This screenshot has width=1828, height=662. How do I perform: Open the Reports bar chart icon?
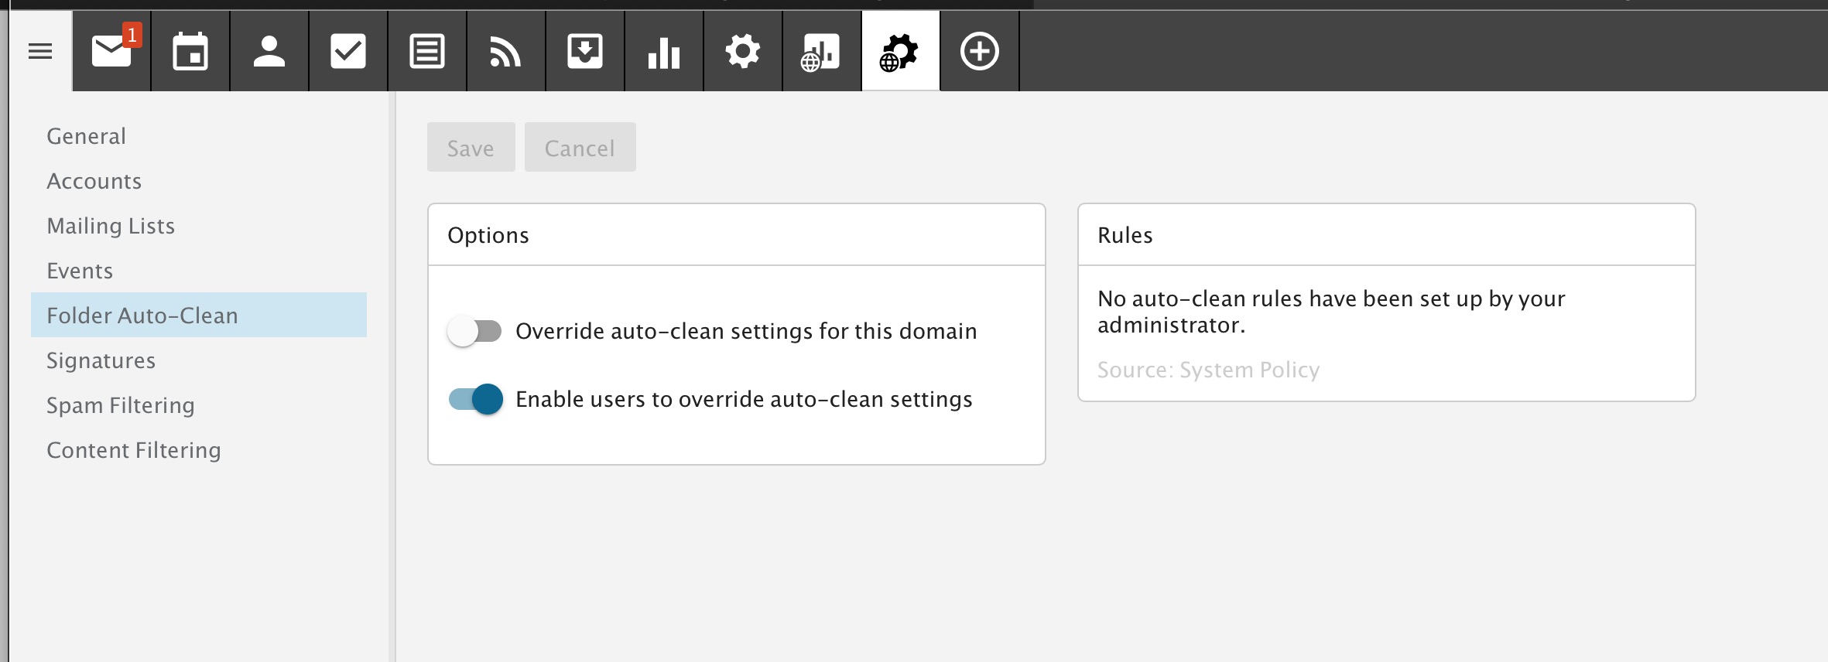[664, 52]
